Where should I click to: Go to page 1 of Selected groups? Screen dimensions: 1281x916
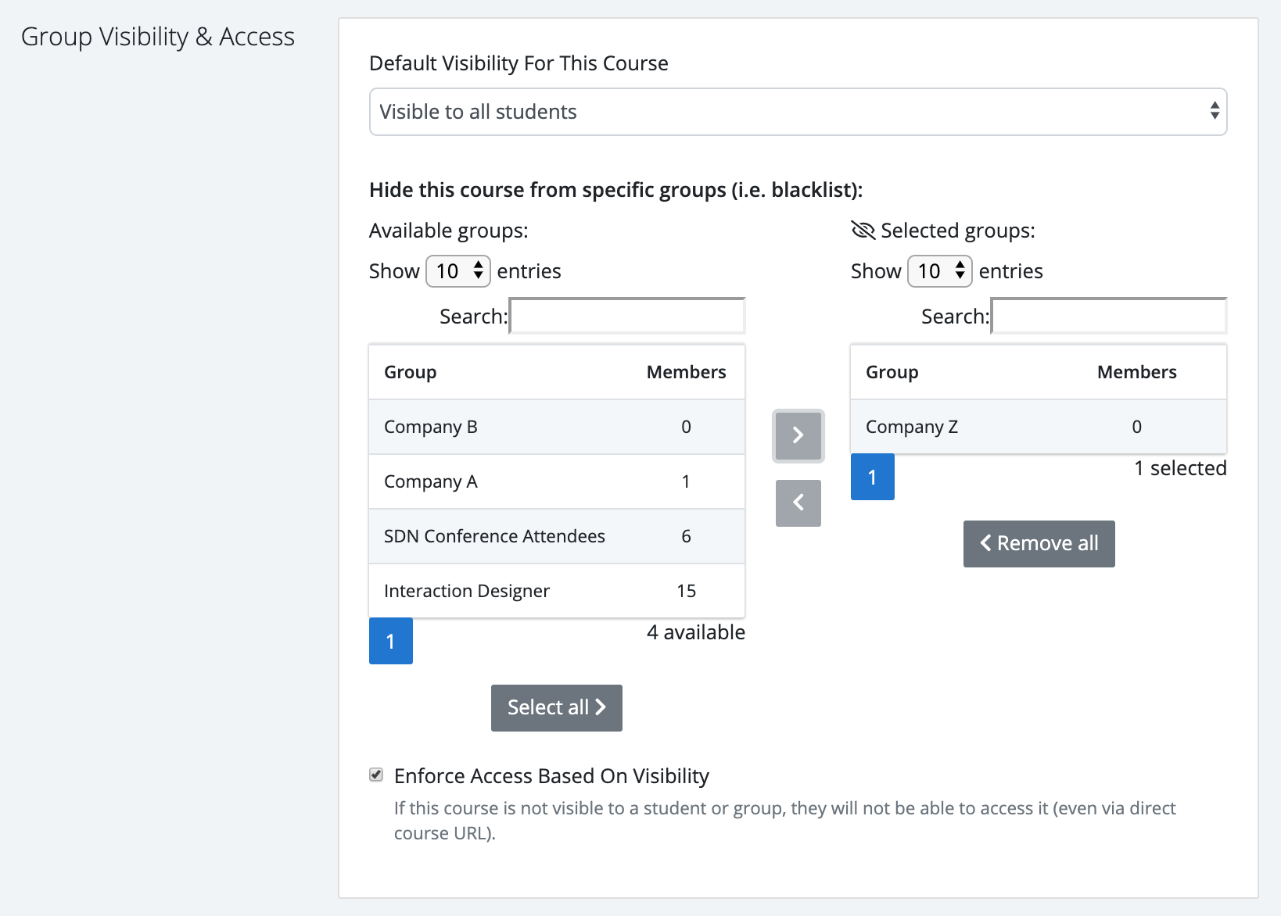pos(872,478)
